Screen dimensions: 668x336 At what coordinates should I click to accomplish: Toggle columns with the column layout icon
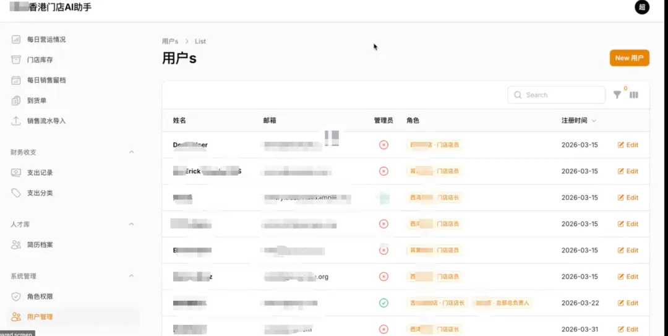(634, 95)
